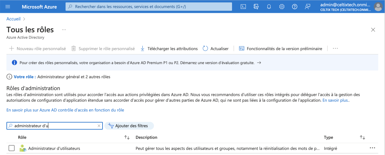Click 'Administrateur général et 2 autres rôles' text

click(x=74, y=77)
